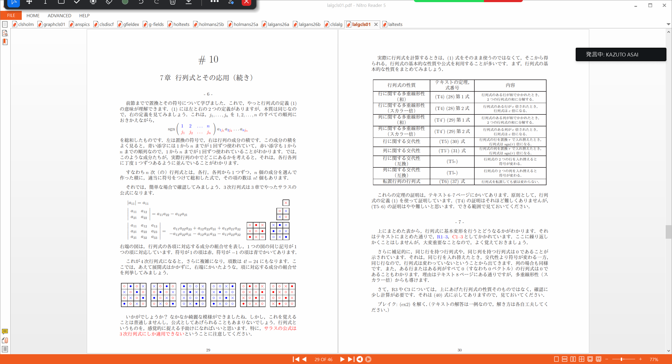Viewport: 672px width, 364px height.
Task: Click the undo annotation arrow
Action: [141, 2]
